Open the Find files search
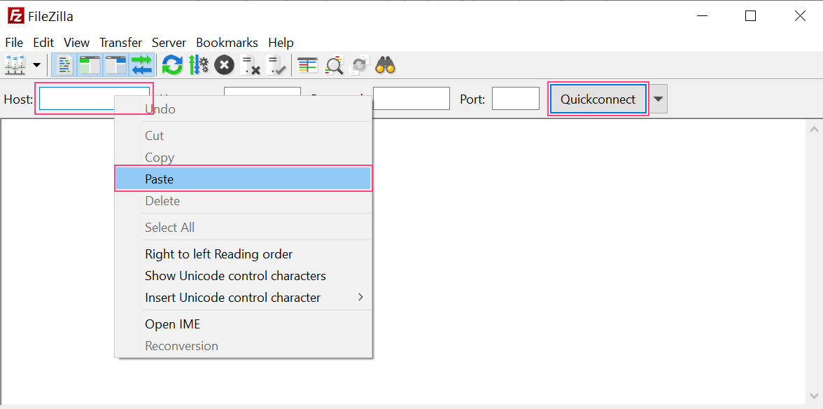This screenshot has height=409, width=823. click(385, 64)
